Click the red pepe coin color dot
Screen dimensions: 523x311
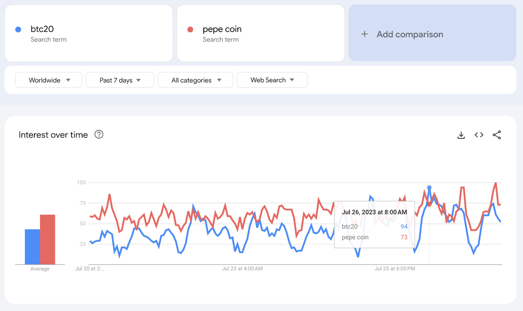(x=190, y=30)
